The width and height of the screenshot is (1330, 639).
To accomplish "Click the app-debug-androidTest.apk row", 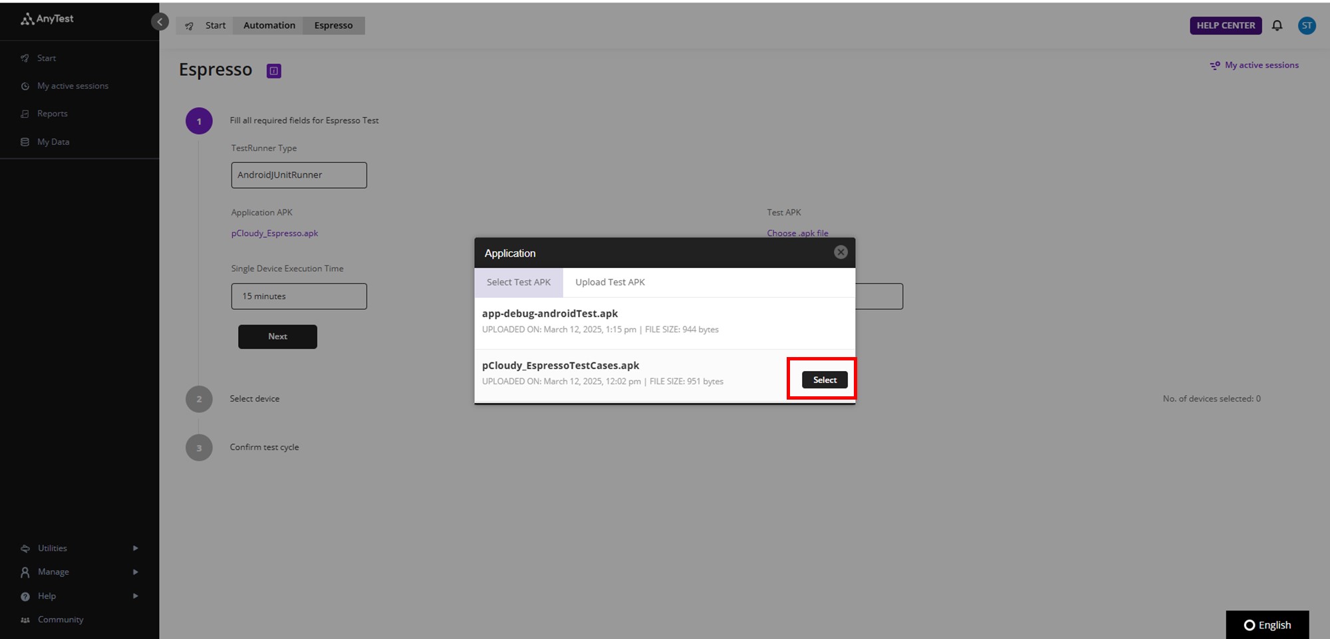I will pos(665,323).
